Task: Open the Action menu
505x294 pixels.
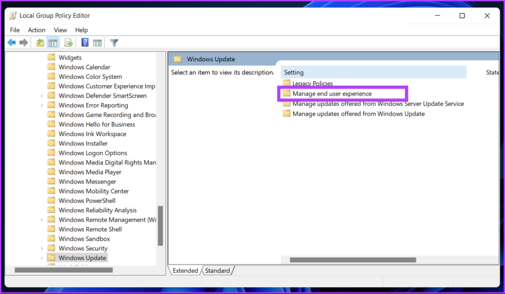Action: pyautogui.click(x=36, y=30)
